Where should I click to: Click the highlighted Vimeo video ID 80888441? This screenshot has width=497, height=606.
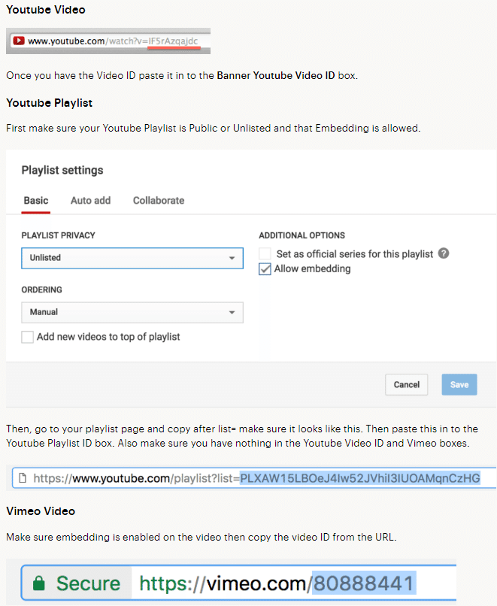point(363,583)
